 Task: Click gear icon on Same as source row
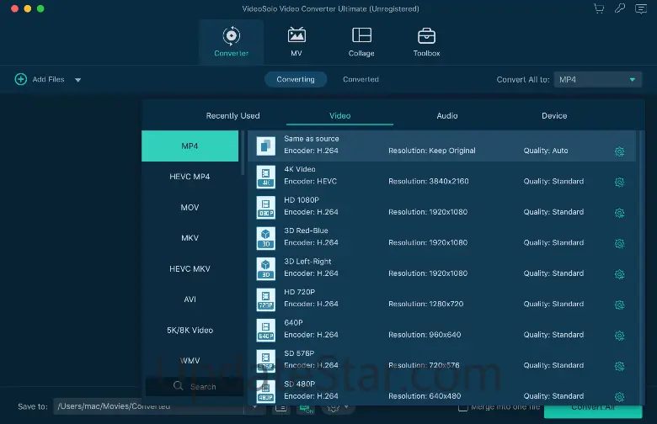619,151
